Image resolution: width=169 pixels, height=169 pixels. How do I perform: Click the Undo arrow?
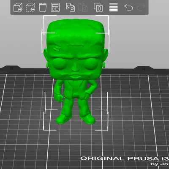pos(128,7)
